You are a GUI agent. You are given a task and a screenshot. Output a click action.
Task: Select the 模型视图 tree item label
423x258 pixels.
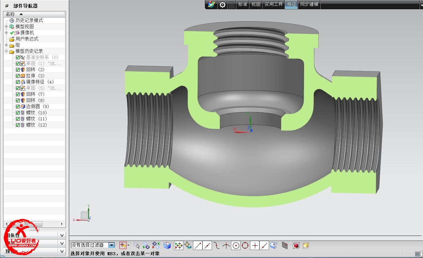coord(25,26)
